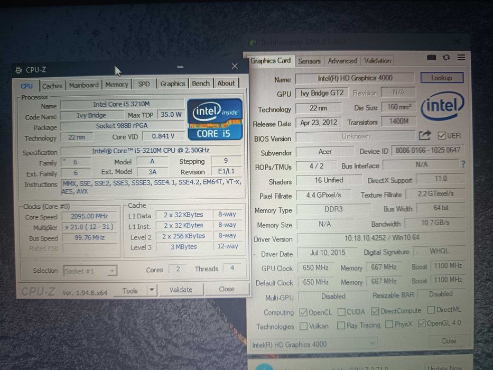The image size is (493, 370).
Task: Switch to the Bench tab in CPU-Z
Action: click(x=201, y=84)
